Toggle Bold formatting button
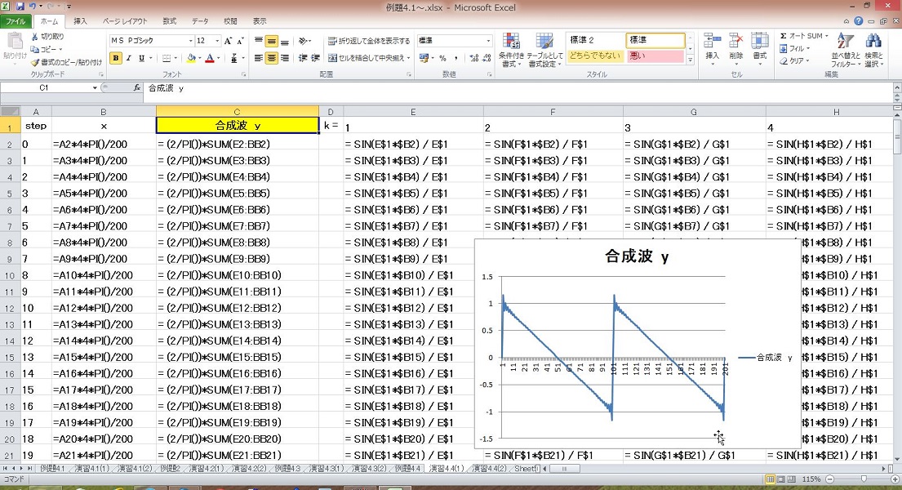Viewport: 902px width, 490px height. pos(116,58)
